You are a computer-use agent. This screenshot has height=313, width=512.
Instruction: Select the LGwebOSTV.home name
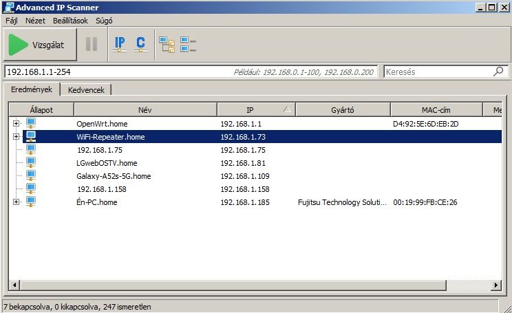tap(107, 163)
